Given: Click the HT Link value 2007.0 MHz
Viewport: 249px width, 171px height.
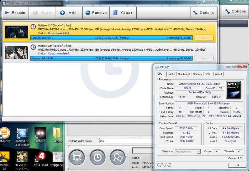Looking at the screenshot, I should click(186, 141).
